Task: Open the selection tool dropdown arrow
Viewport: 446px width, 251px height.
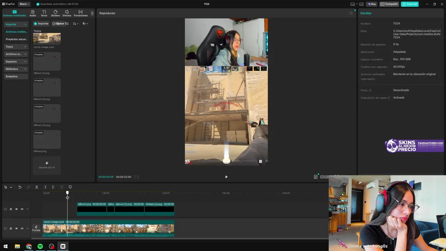Action: pyautogui.click(x=11, y=187)
